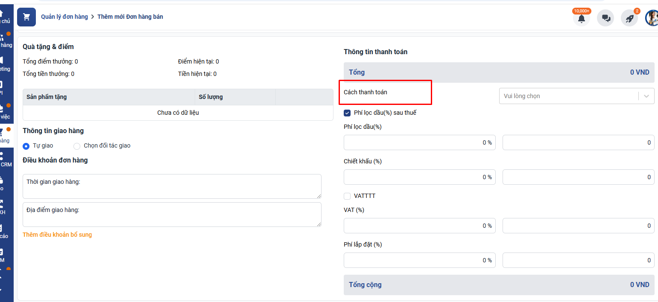Image resolution: width=658 pixels, height=302 pixels.
Task: Open the user profile avatar
Action: click(652, 18)
